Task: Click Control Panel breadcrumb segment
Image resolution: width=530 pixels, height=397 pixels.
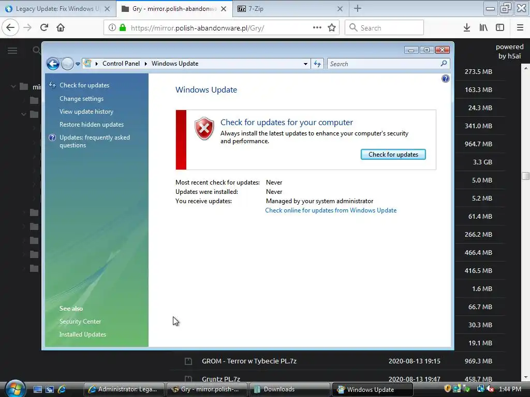Action: point(121,64)
